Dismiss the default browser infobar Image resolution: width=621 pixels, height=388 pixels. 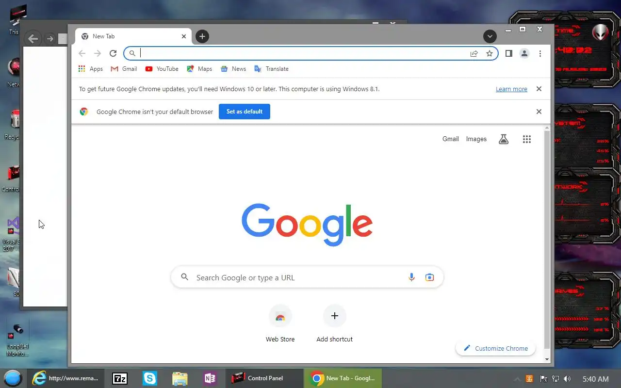(539, 112)
